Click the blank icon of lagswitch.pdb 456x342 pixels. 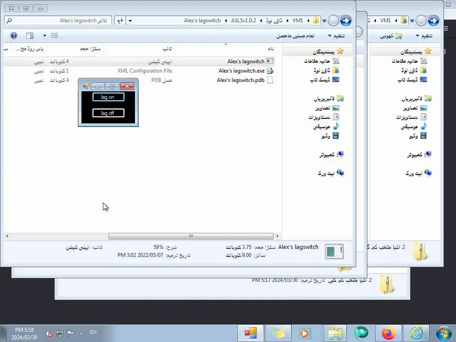point(270,80)
